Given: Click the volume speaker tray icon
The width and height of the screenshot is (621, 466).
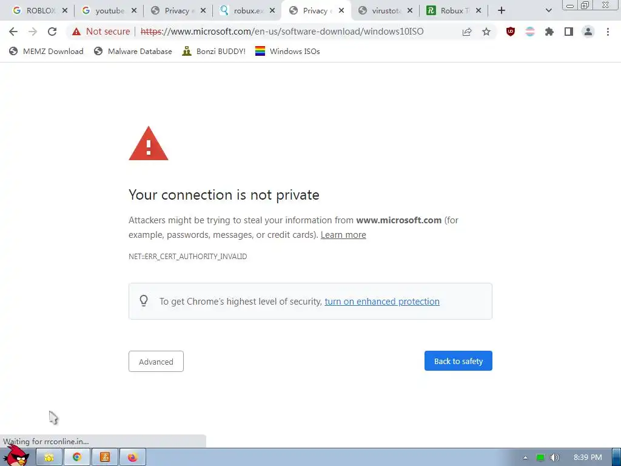Looking at the screenshot, I should (x=555, y=458).
